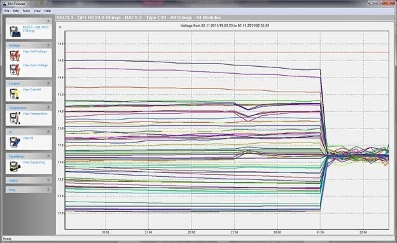Screen dimensions: 397x243
Task: Select the View Current link
Action: (x=32, y=90)
